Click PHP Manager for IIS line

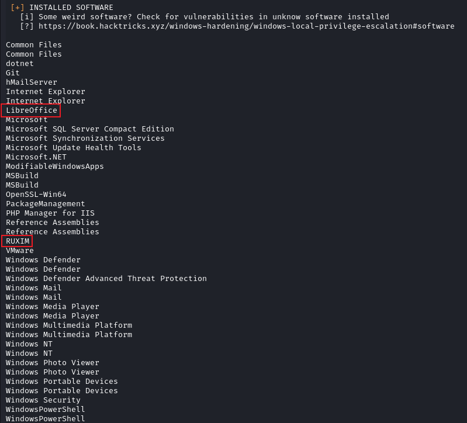tap(50, 213)
